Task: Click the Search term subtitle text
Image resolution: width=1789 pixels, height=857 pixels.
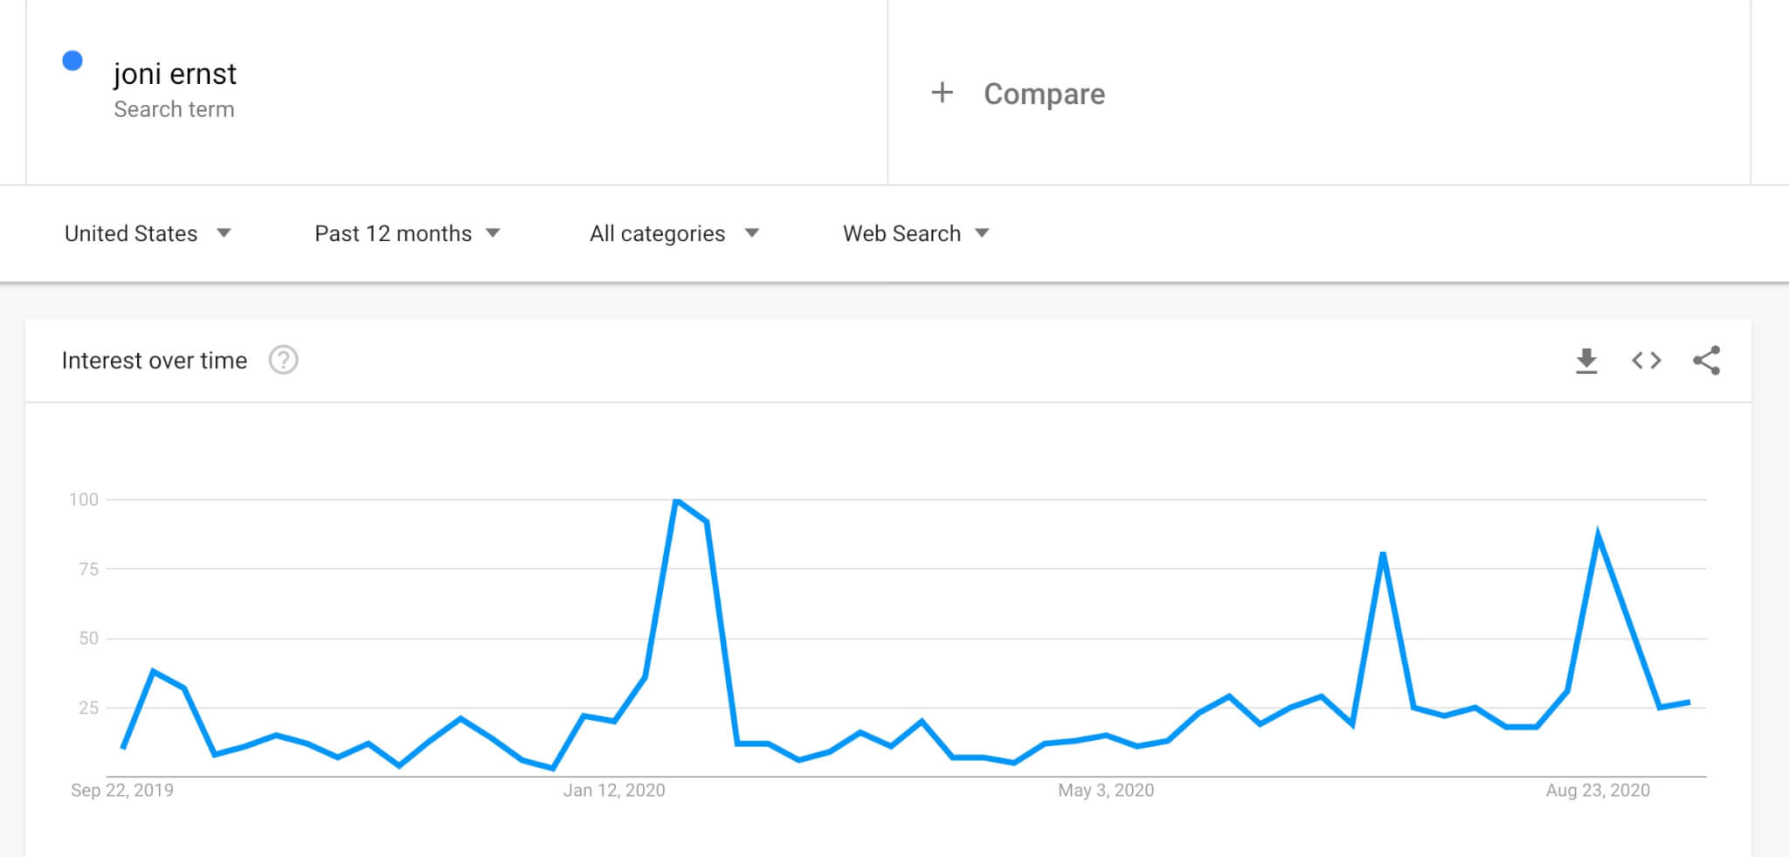Action: (x=174, y=109)
